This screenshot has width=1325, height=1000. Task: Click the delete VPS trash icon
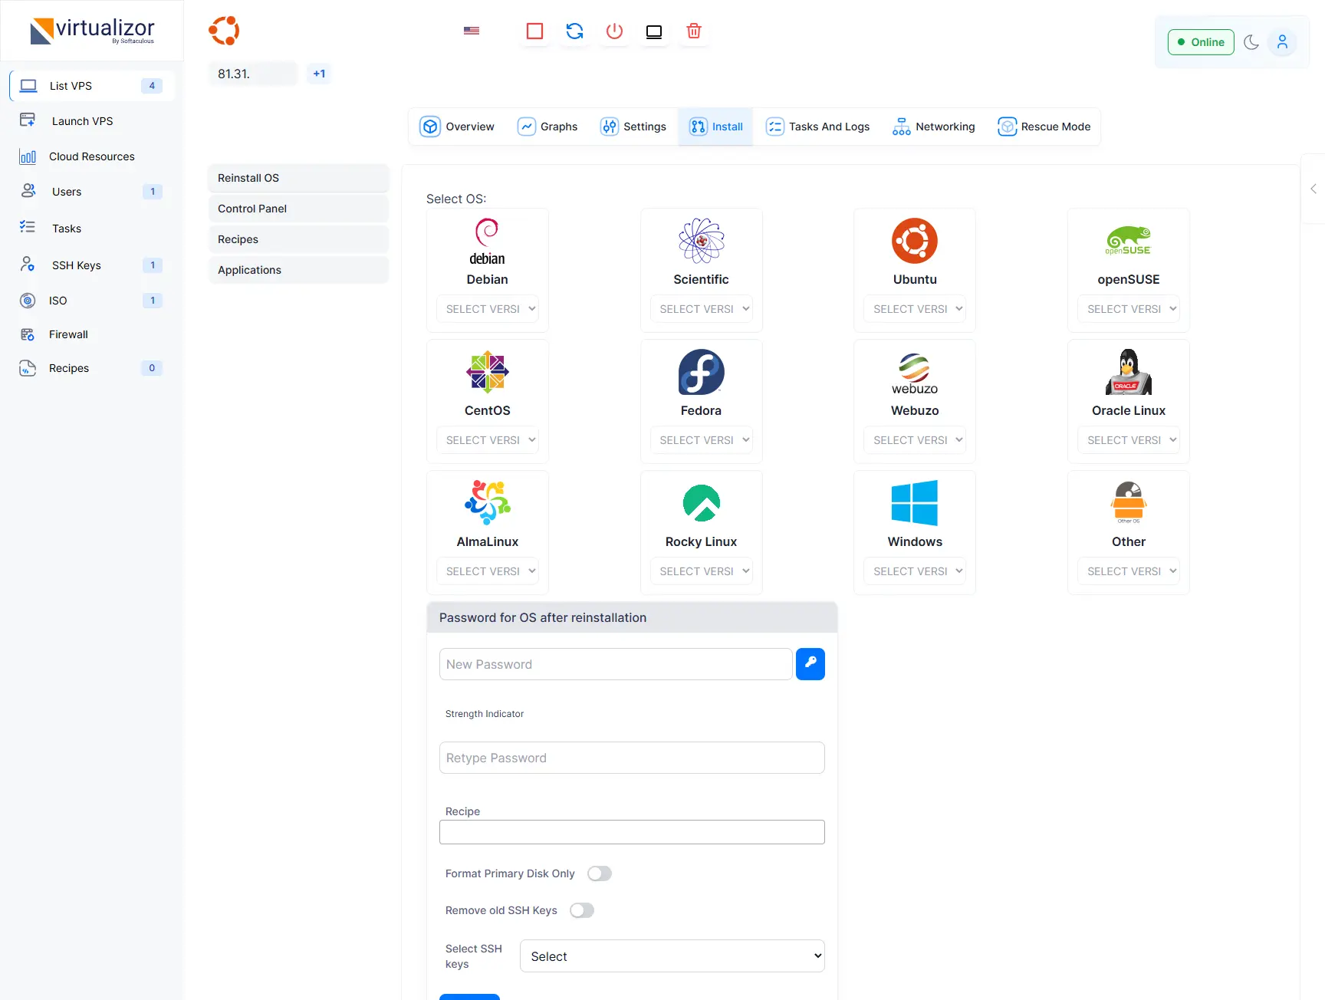pyautogui.click(x=694, y=31)
